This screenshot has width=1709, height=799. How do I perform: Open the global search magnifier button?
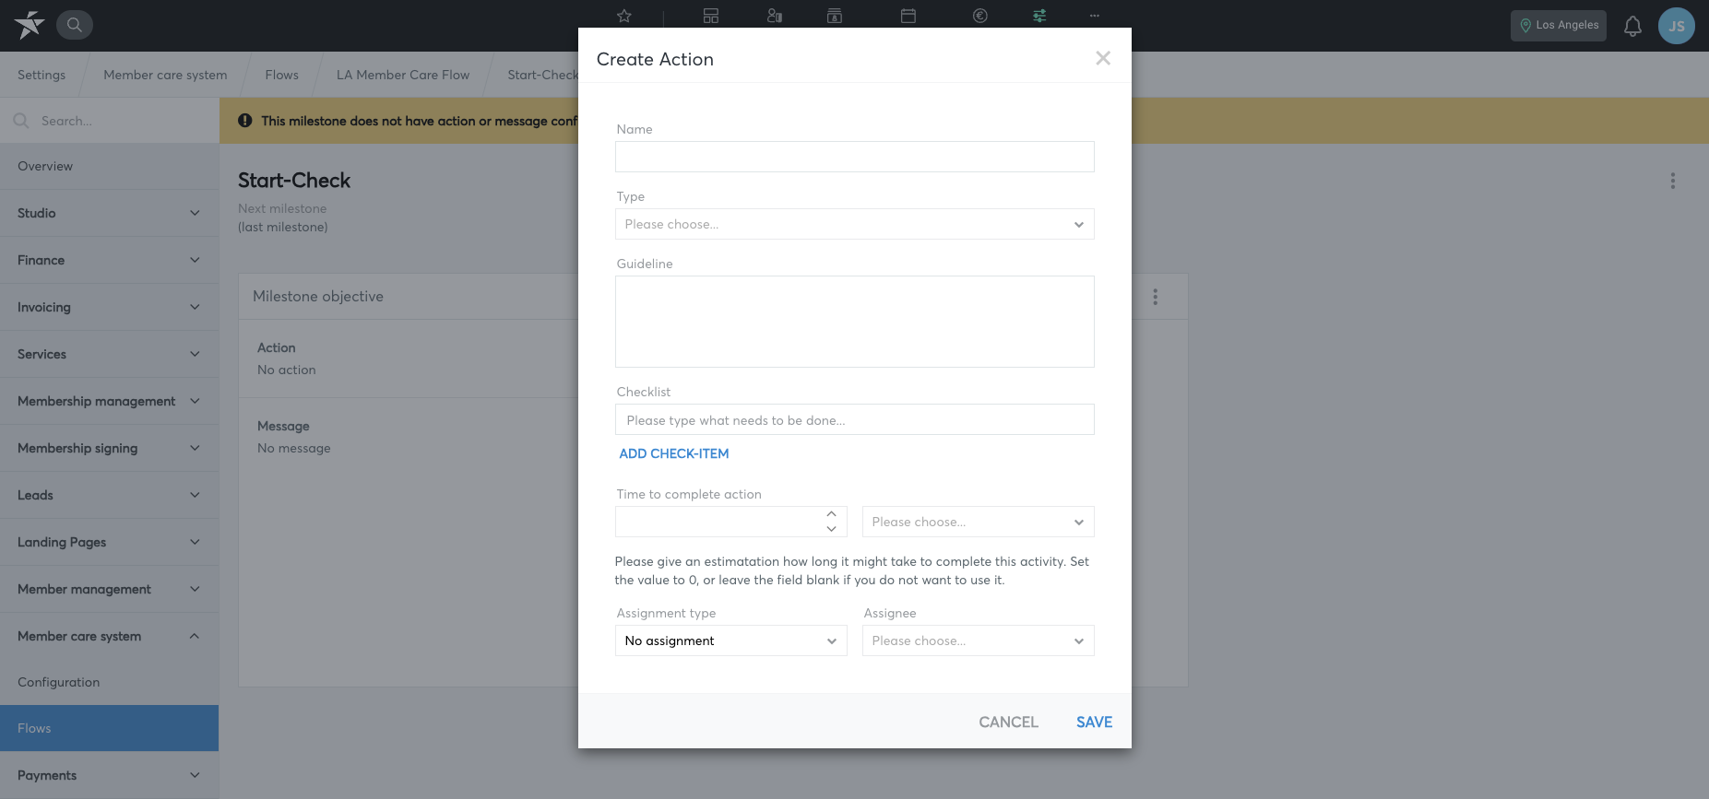(75, 25)
